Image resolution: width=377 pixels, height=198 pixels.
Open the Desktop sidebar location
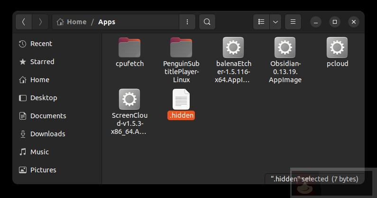point(44,98)
